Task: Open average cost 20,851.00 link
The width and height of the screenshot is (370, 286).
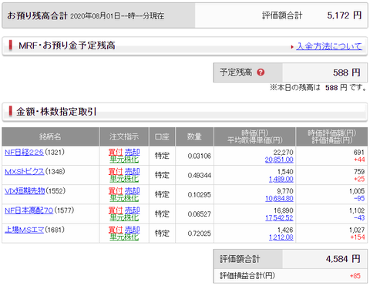Action: tap(279, 160)
